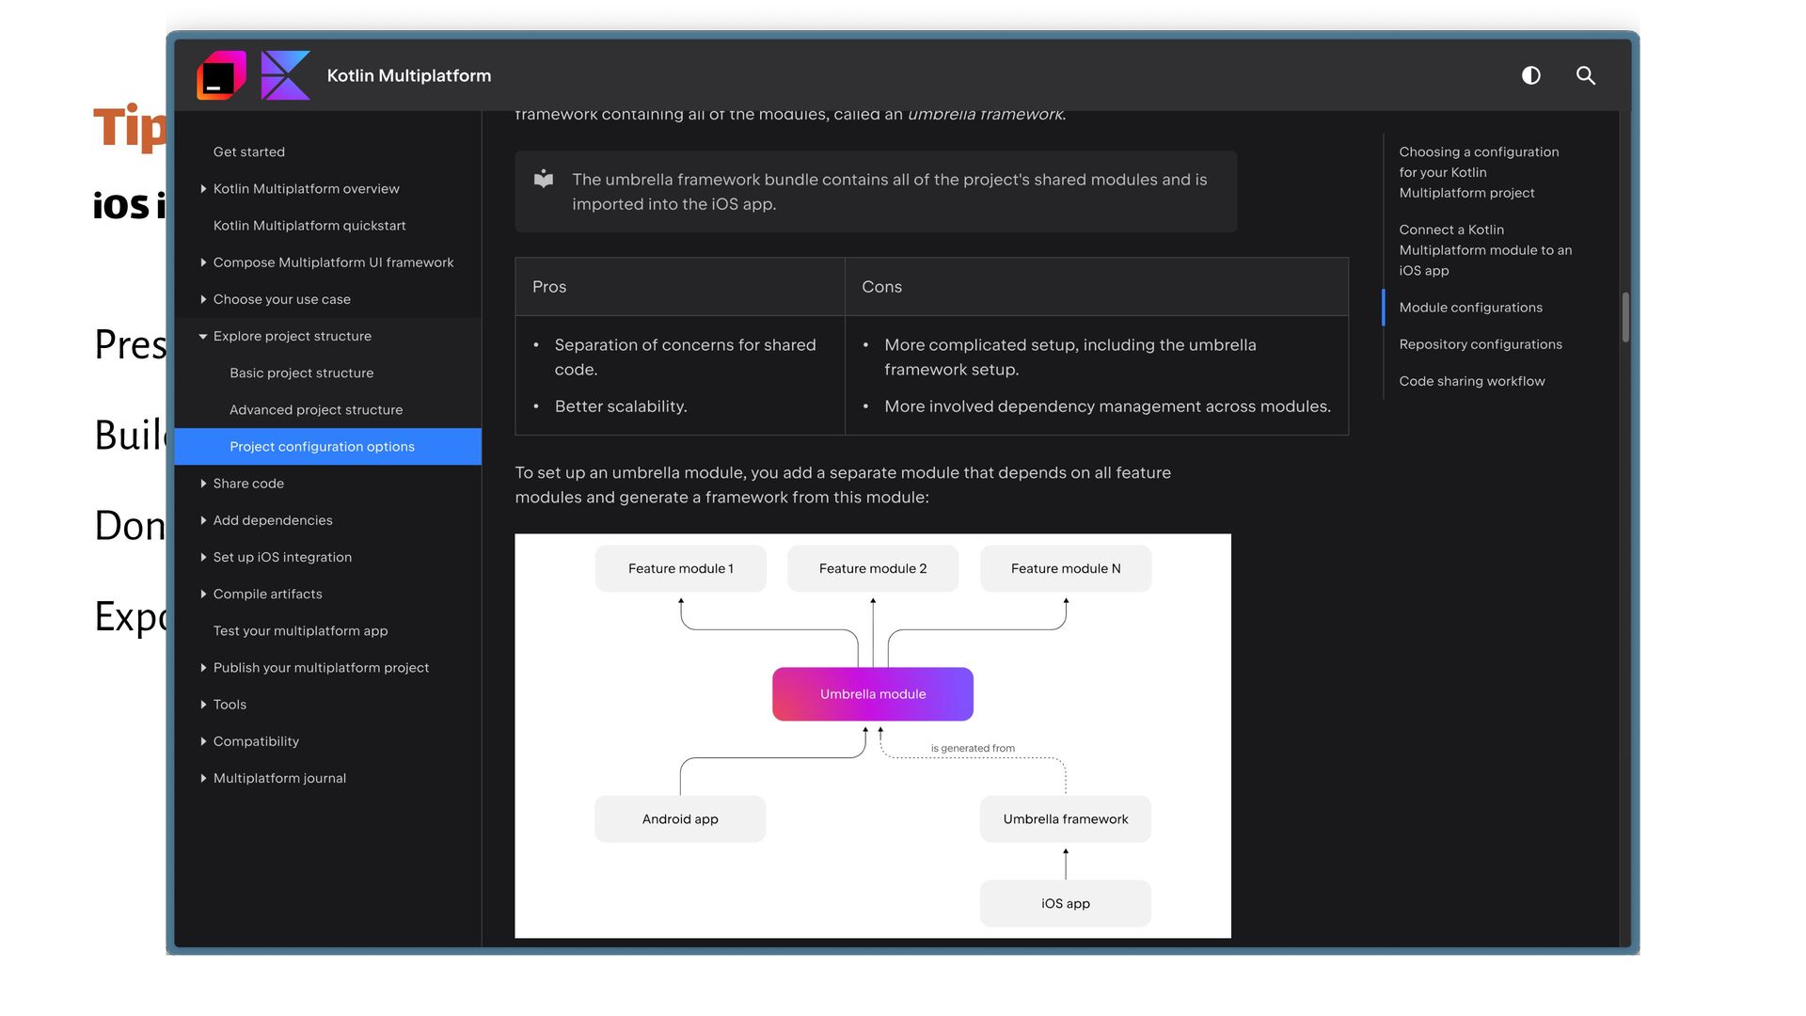Jump to Code sharing workflow section

[x=1471, y=381]
